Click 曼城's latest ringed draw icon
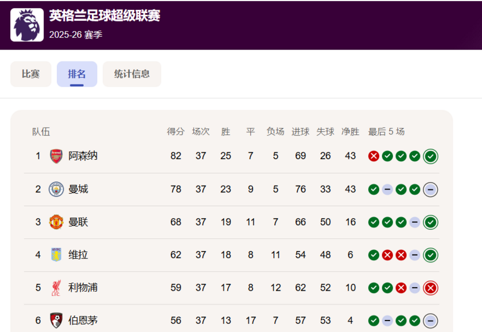 point(431,190)
